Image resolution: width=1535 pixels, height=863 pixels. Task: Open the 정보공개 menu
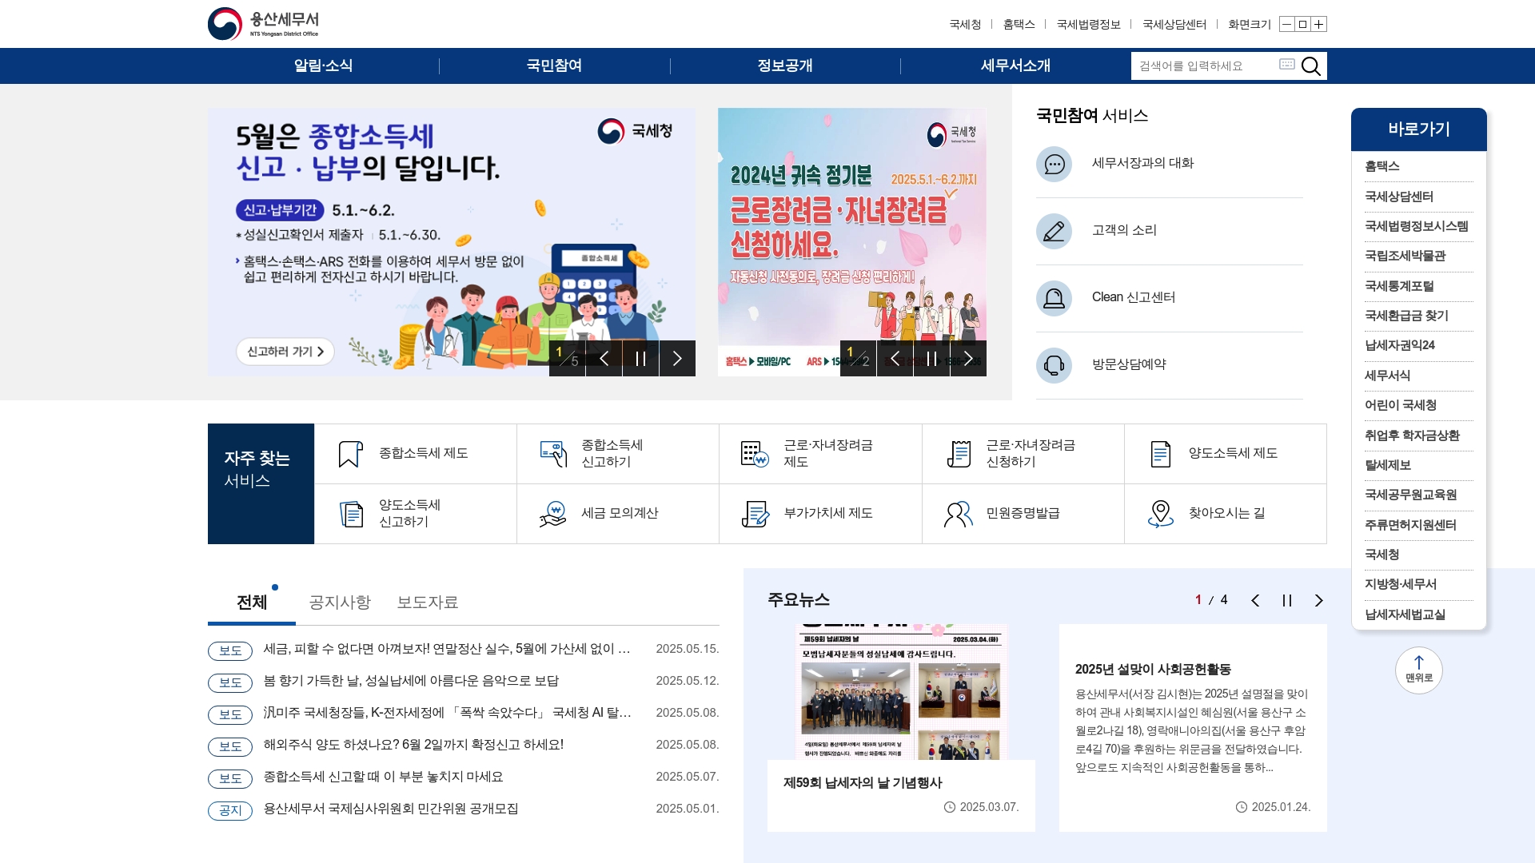tap(785, 66)
